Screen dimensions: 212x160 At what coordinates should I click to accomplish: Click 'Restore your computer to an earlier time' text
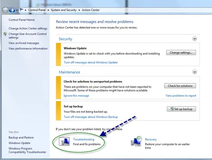click(168, 146)
